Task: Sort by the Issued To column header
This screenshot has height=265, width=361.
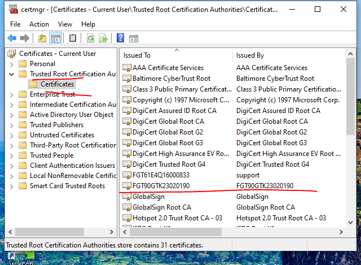Action: (x=177, y=55)
